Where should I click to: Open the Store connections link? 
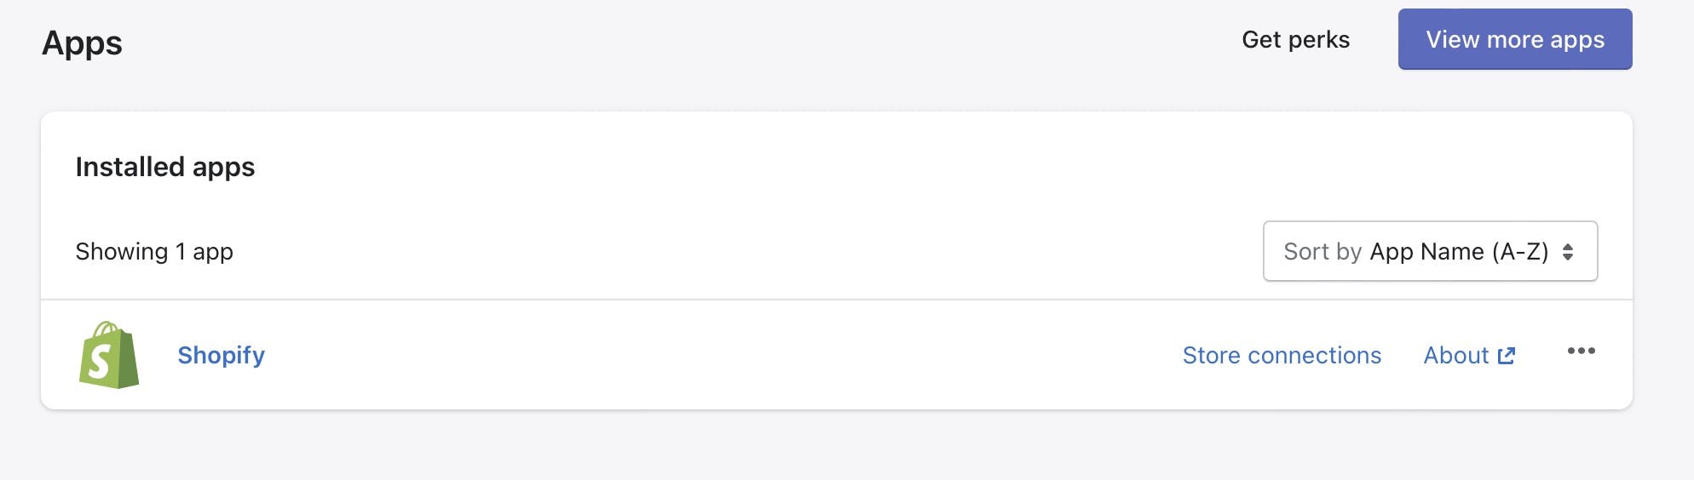coord(1282,356)
